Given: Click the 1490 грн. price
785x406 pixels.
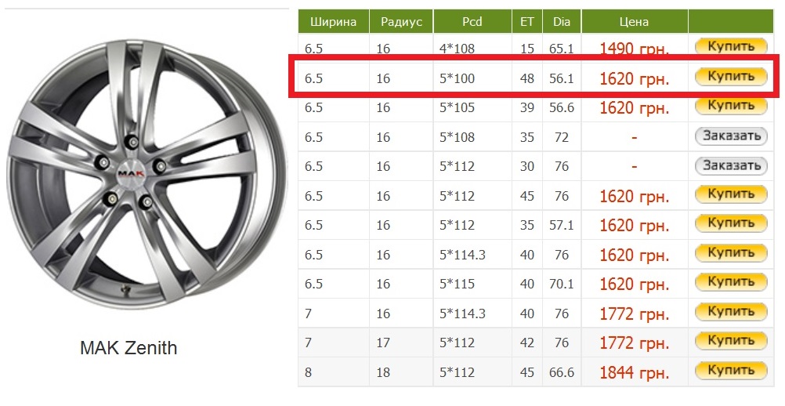Looking at the screenshot, I should click(x=634, y=49).
